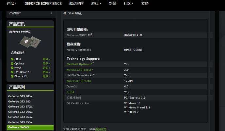Screen dimensions: 225x131
Task: Click the 'PCI Express 3.0' value
Action: tap(135, 98)
